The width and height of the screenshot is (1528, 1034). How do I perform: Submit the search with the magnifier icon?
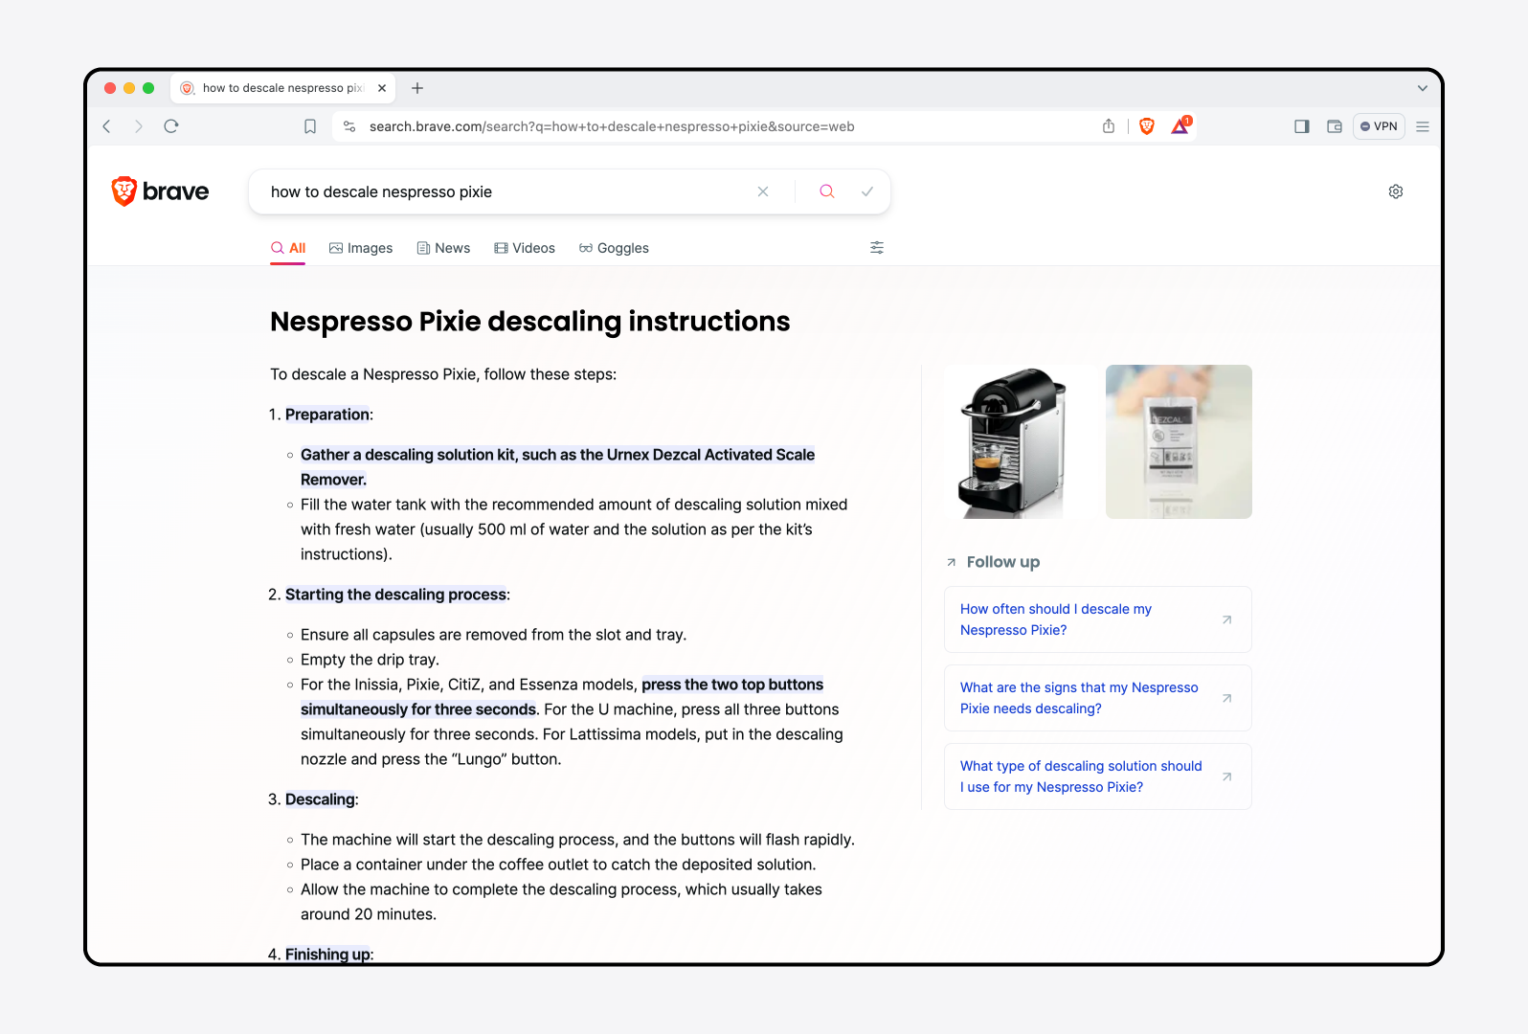827,191
